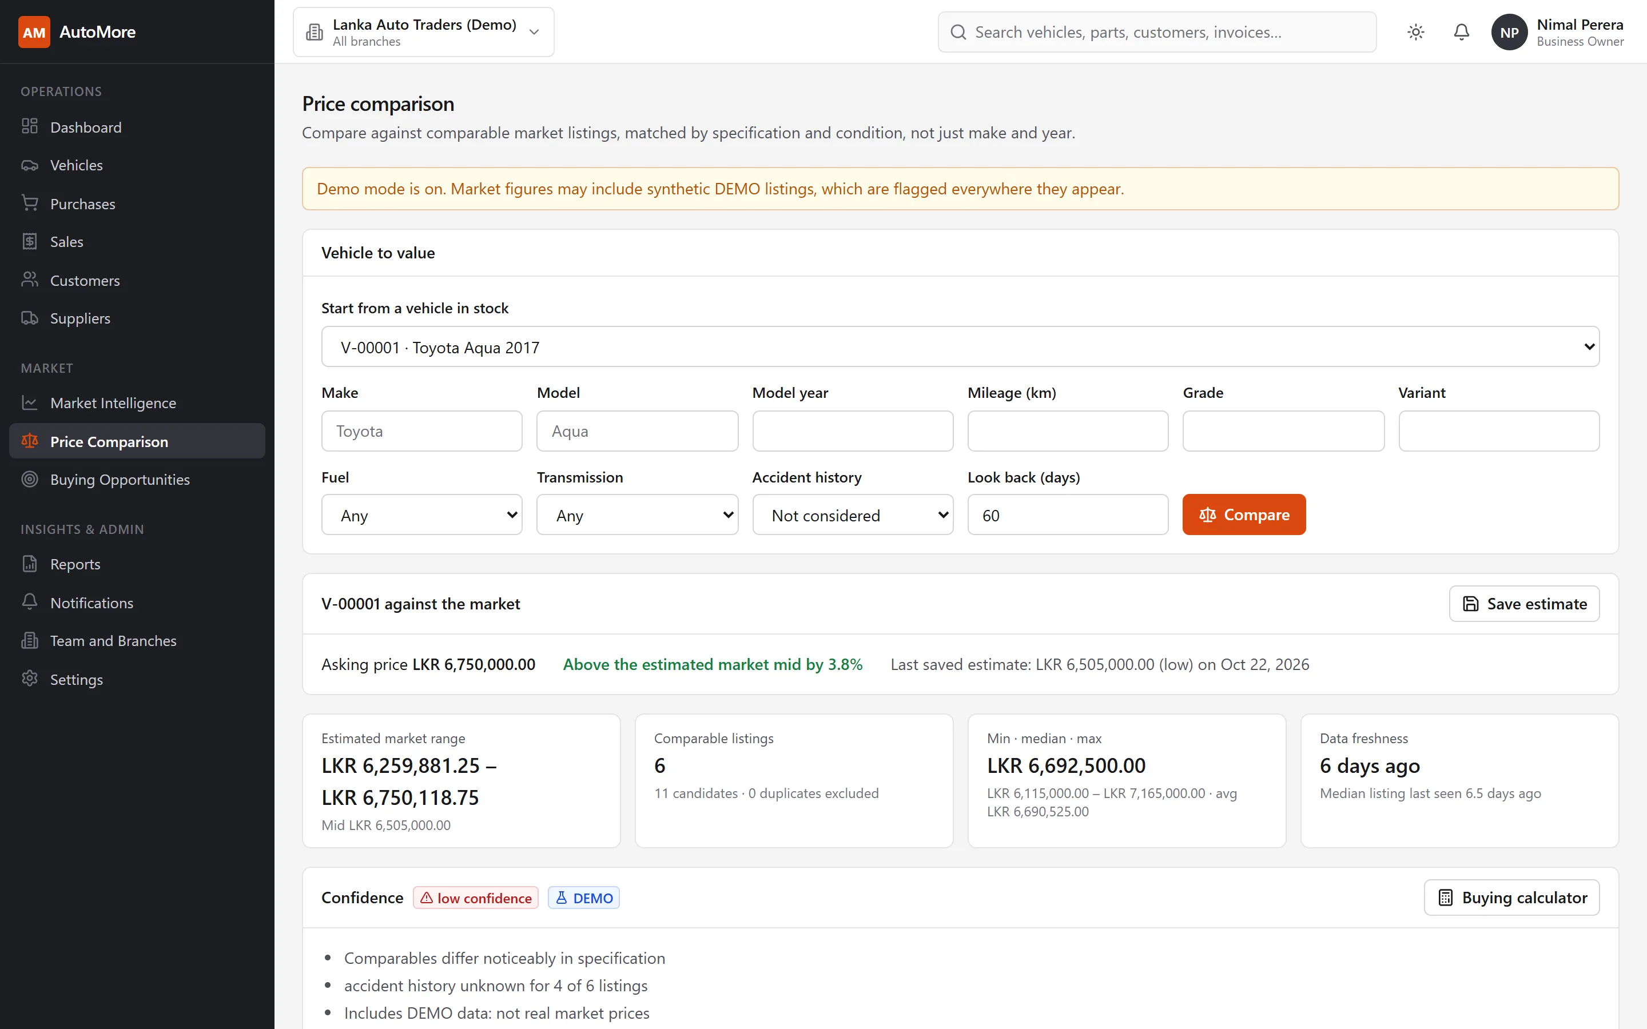Open the Fuel dropdown
This screenshot has height=1029, width=1647.
tap(422, 515)
